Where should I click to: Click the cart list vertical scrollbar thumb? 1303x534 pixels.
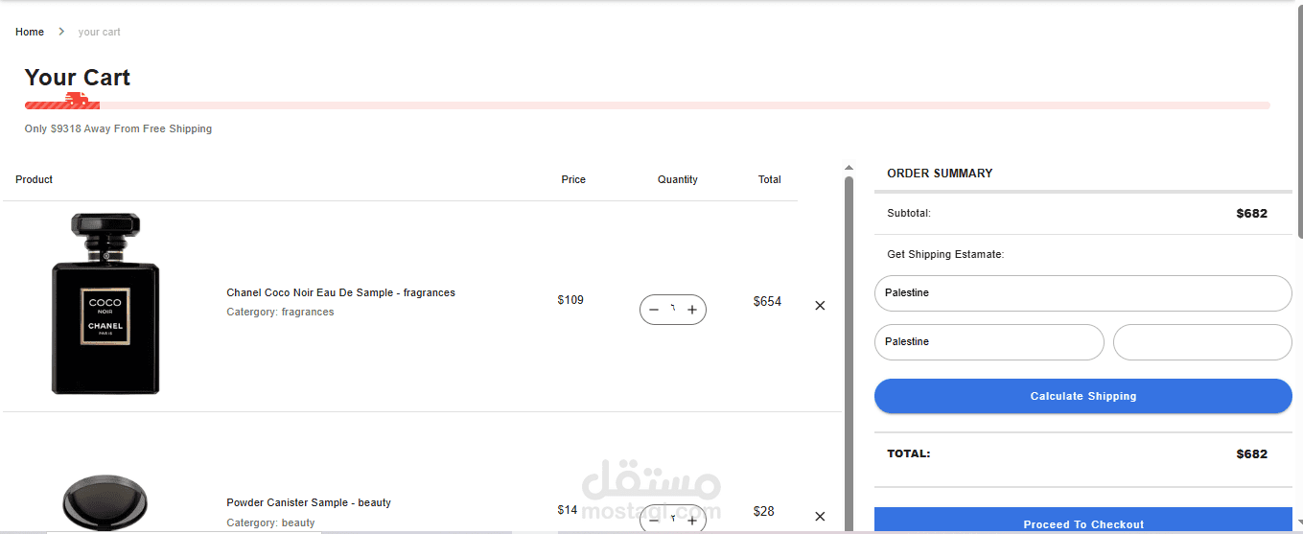(x=849, y=353)
